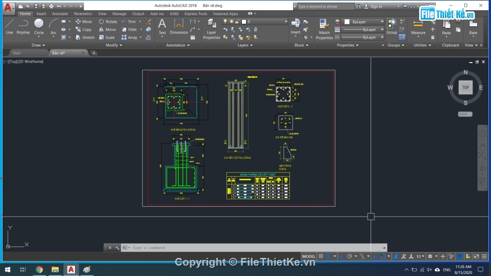491x276 pixels.
Task: Click the Workspace Switching gear icon
Action: [430, 256]
